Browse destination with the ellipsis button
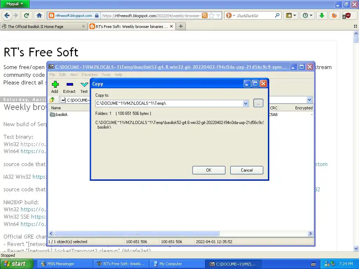Screen dimensions: 359x269 tap(258, 103)
